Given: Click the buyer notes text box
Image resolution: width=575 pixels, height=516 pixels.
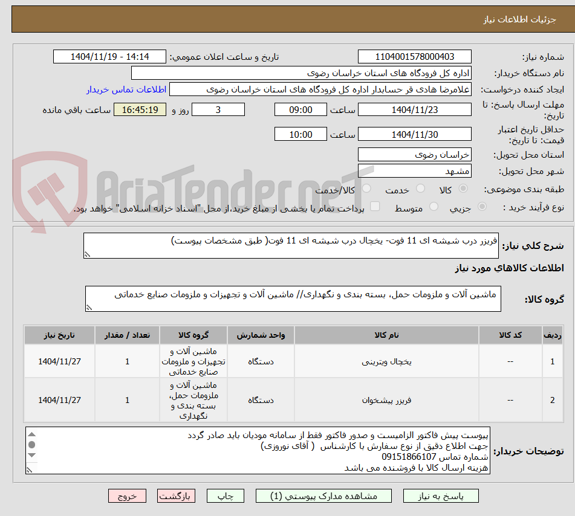Looking at the screenshot, I should 258,450.
